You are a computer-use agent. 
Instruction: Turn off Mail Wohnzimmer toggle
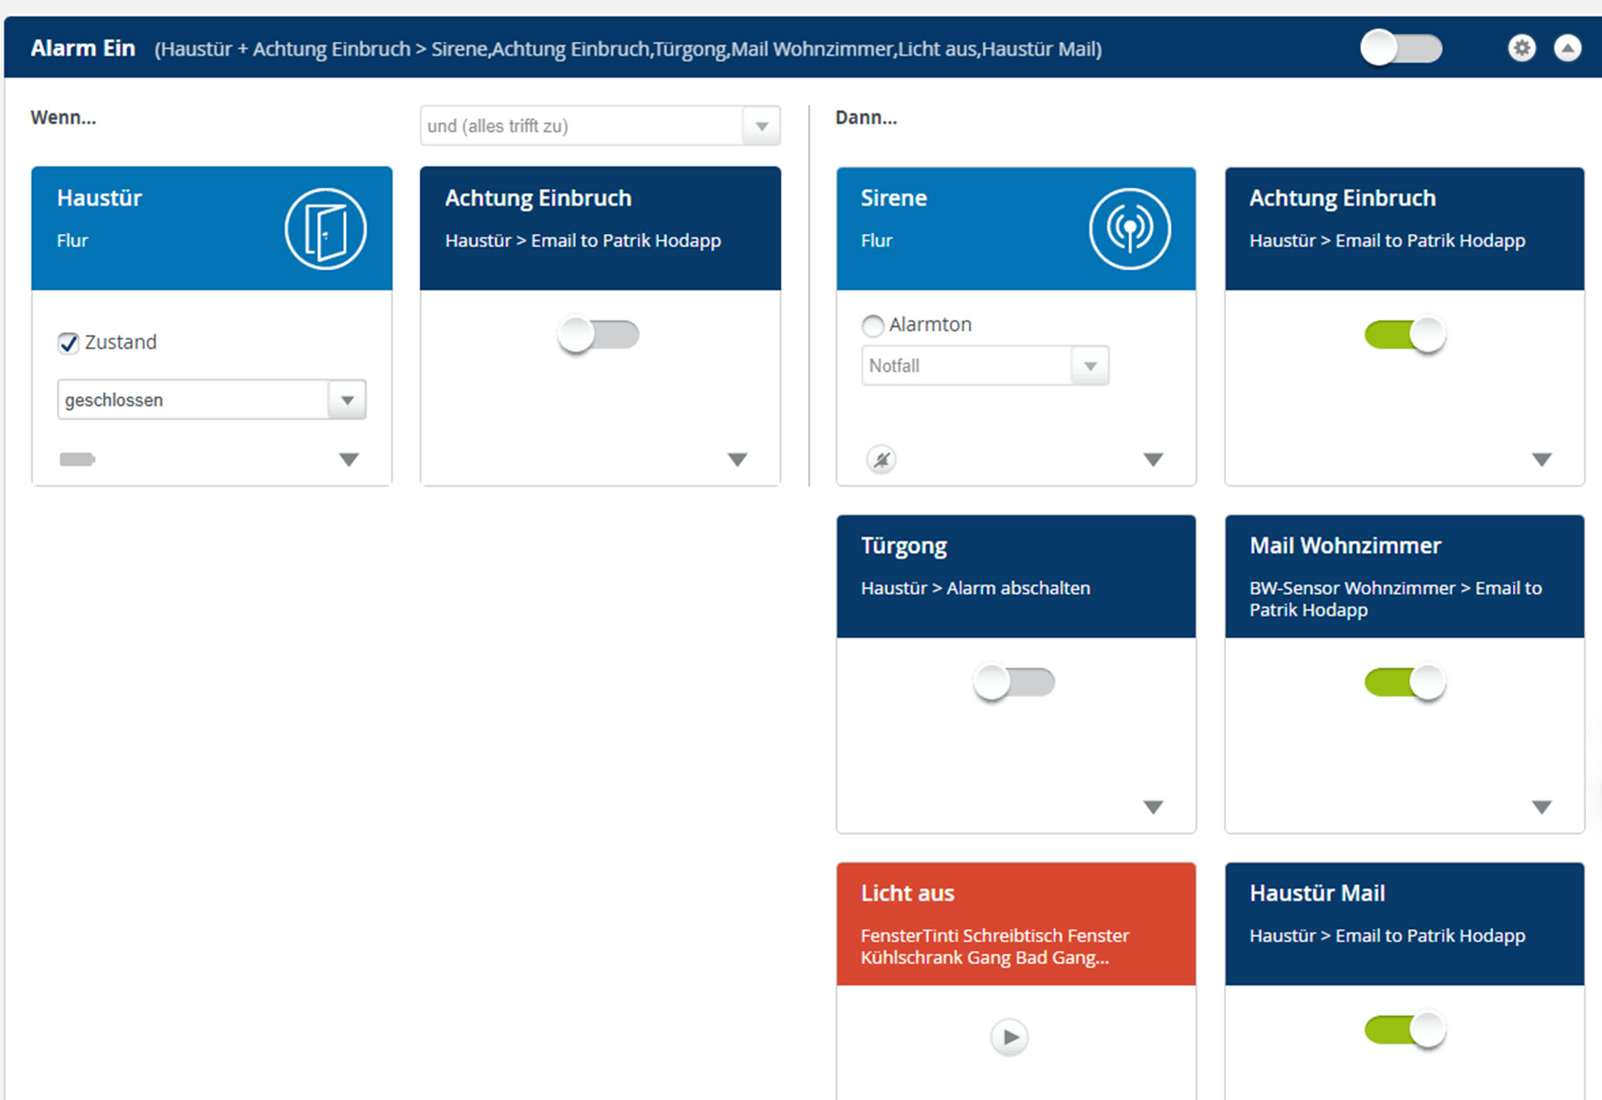coord(1404,682)
